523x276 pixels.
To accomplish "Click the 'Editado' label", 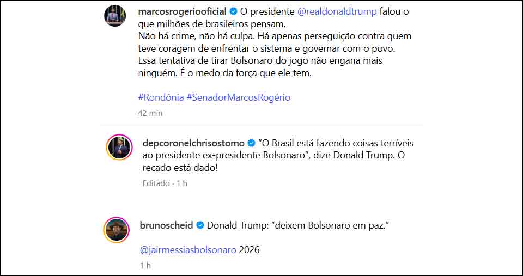I will click(x=156, y=183).
